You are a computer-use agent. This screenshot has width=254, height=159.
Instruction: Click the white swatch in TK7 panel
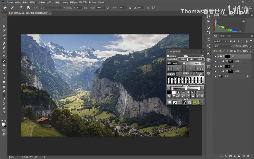(x=174, y=92)
